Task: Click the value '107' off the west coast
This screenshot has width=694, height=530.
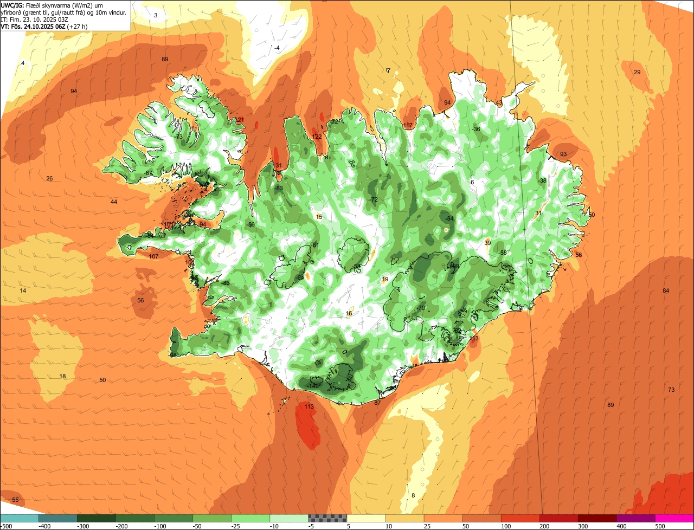Action: pyautogui.click(x=153, y=256)
